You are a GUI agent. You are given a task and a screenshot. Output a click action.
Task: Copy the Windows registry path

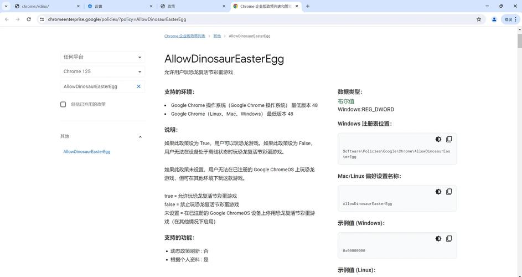click(x=449, y=140)
